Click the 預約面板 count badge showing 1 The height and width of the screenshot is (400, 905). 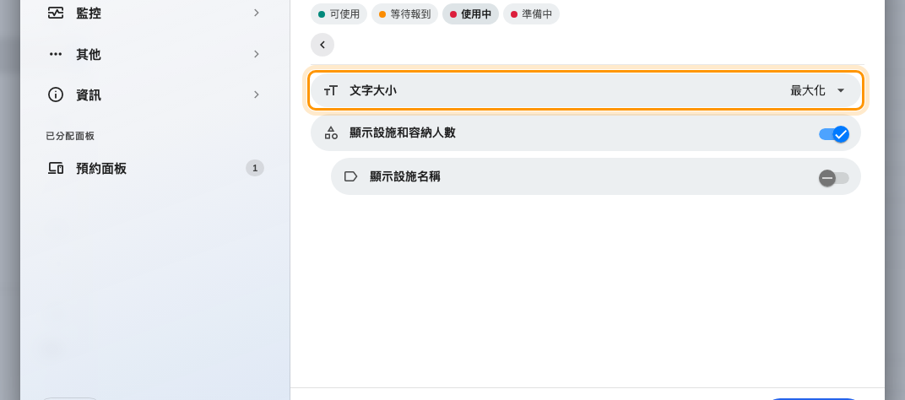coord(255,168)
